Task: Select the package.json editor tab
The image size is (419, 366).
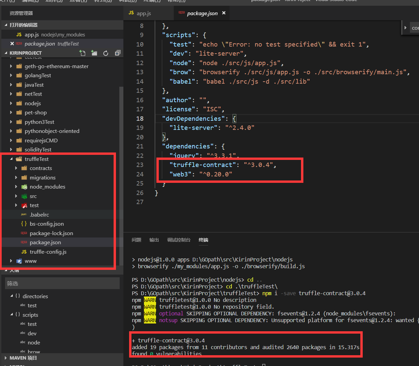Action: [x=202, y=13]
